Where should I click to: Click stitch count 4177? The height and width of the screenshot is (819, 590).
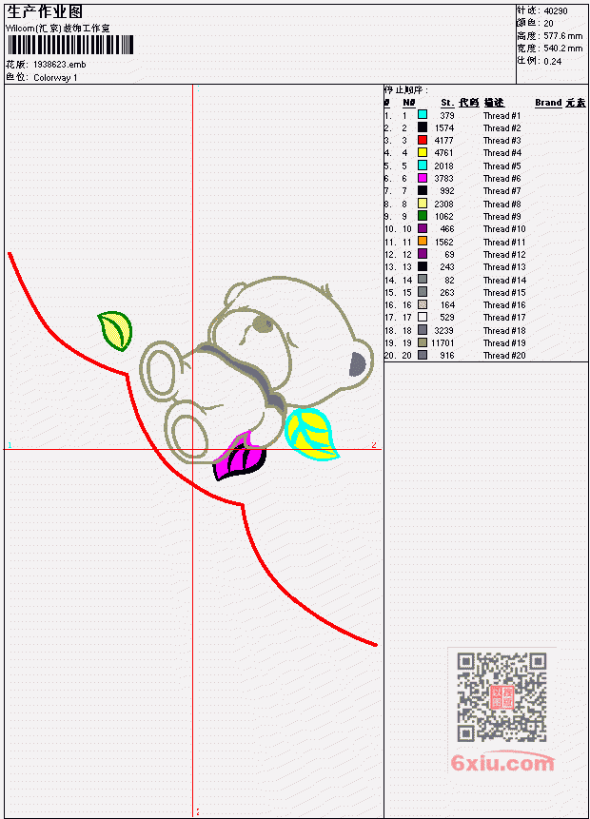444,141
